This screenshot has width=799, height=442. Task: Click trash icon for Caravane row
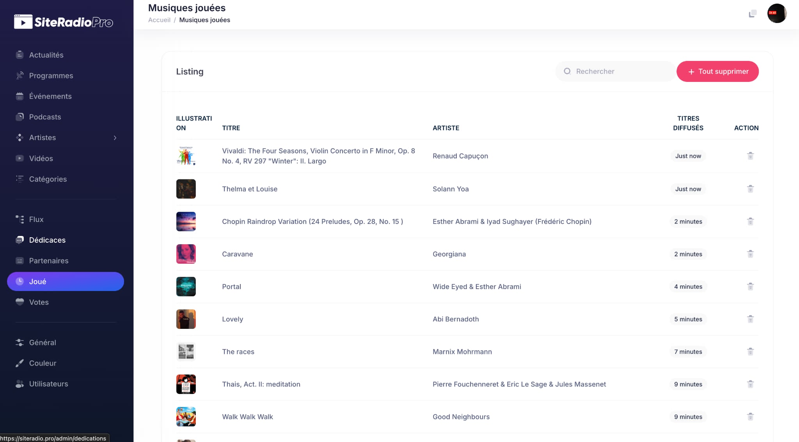pos(750,254)
